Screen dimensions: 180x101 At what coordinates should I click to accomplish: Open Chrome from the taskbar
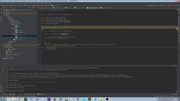(20, 99)
